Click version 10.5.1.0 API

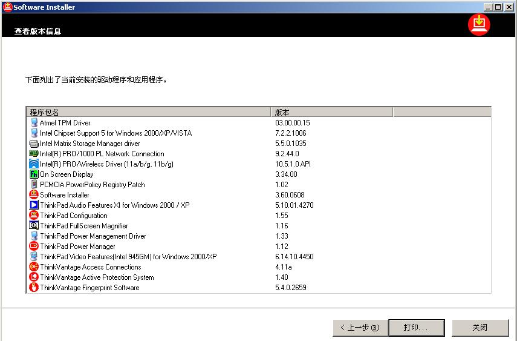(293, 164)
